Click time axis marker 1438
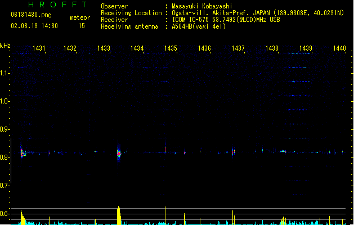Viewport: 354px width, 225px height. coord(272,48)
